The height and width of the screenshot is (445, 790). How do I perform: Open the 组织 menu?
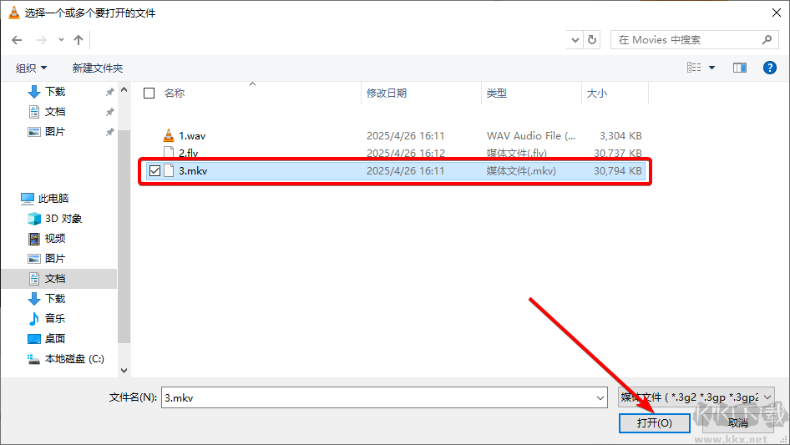[x=32, y=68]
